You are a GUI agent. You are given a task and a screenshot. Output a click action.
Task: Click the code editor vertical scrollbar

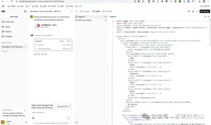[x=210, y=33]
